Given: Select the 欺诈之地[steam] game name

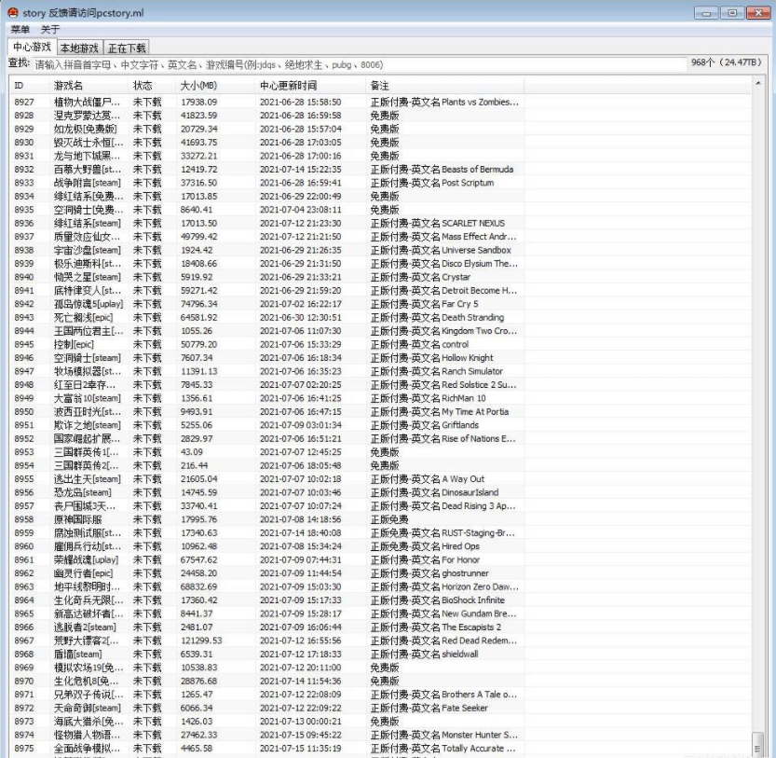Looking at the screenshot, I should coord(88,425).
